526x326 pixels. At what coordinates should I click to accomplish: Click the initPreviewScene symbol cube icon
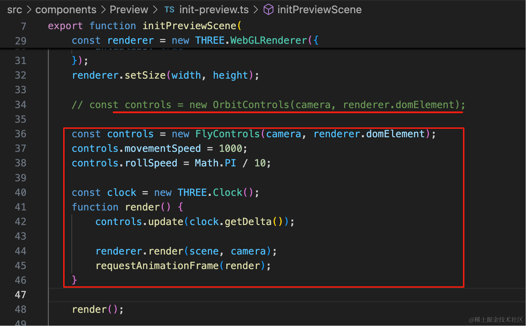click(268, 9)
